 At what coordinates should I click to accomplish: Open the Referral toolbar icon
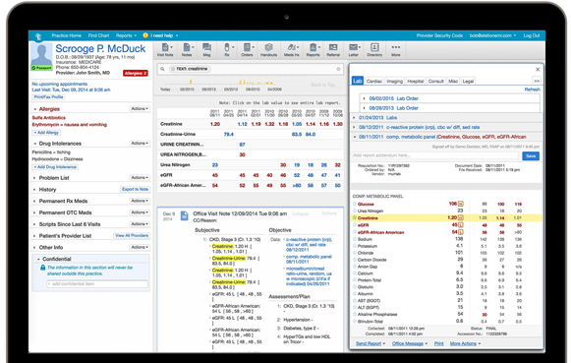click(x=333, y=49)
